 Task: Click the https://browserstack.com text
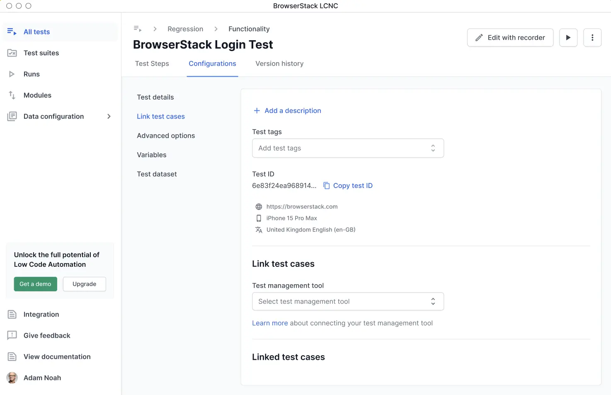click(x=302, y=207)
